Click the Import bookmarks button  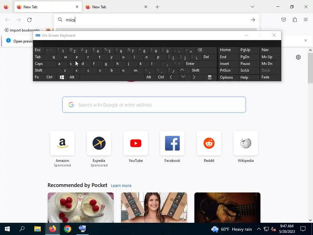click(x=22, y=30)
